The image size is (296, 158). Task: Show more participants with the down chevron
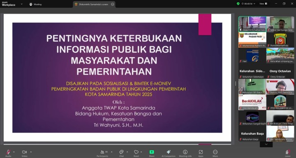click(x=266, y=144)
